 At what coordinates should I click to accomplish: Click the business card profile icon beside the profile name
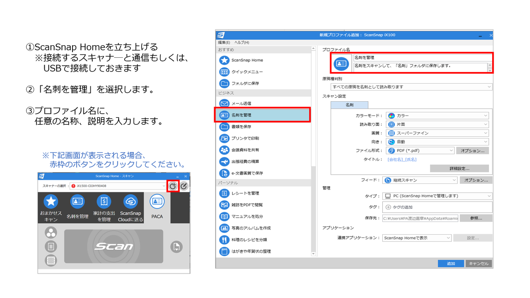coord(341,63)
